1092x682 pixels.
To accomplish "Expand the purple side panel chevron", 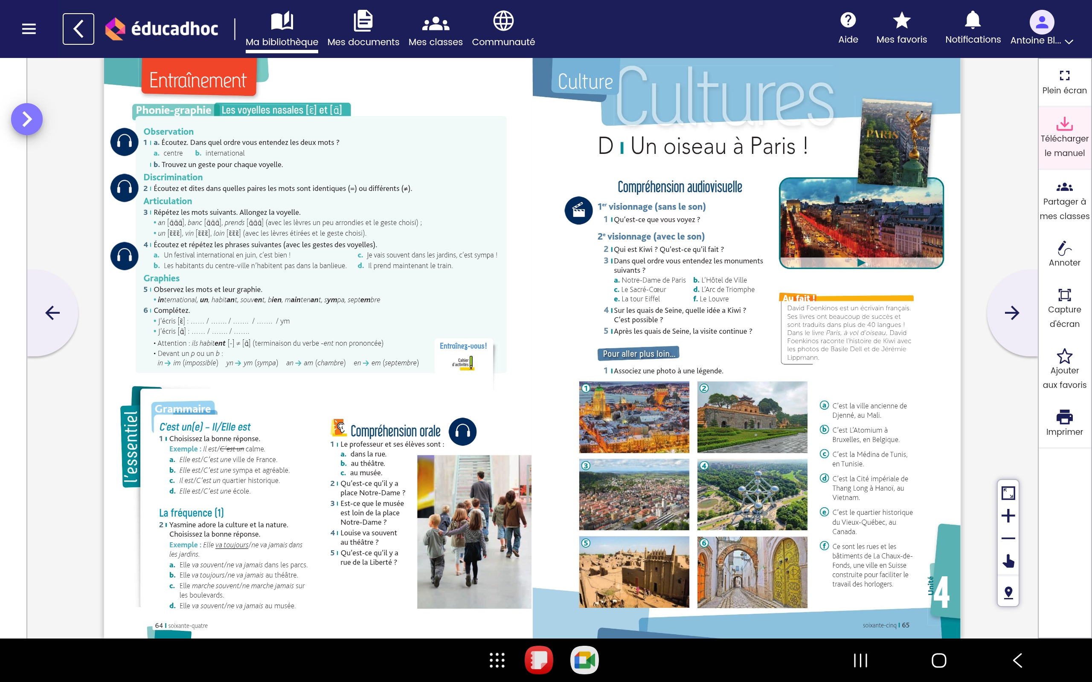I will pos(27,119).
